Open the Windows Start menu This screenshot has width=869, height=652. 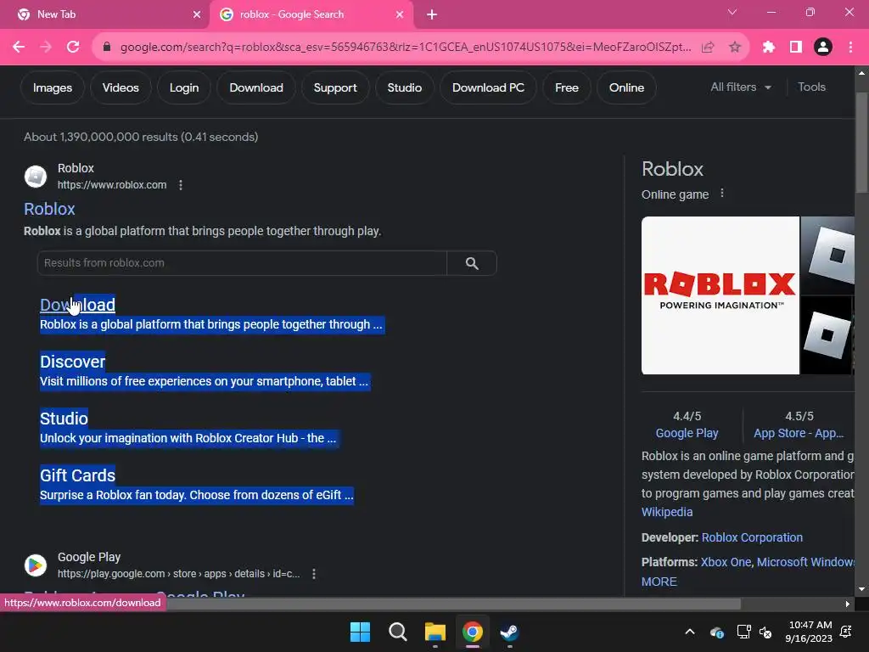click(360, 632)
